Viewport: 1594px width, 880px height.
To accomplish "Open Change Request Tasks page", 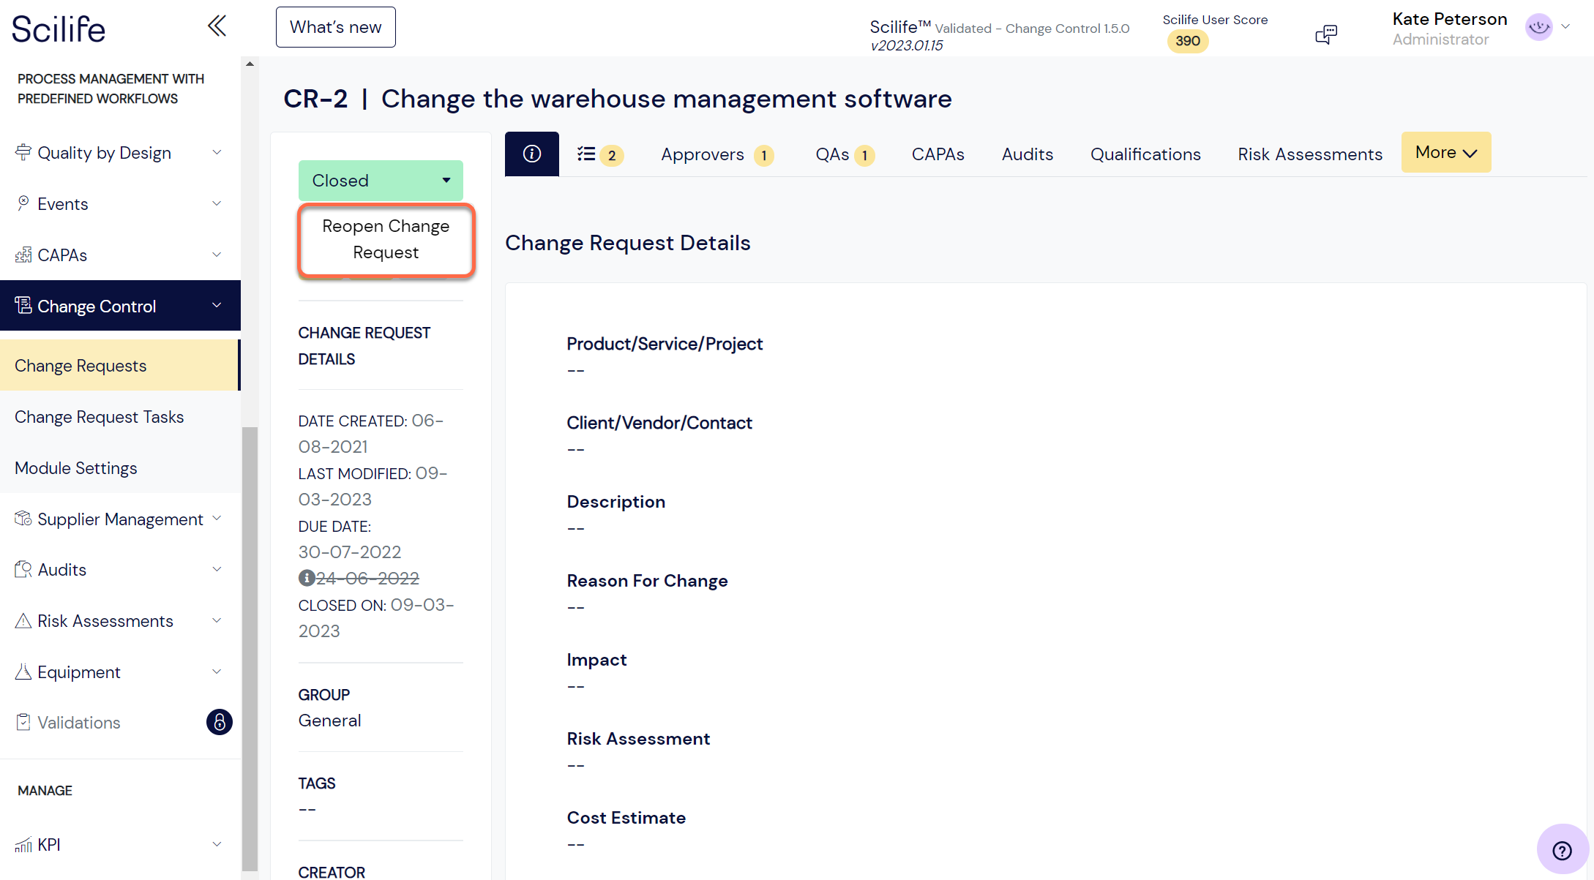I will [100, 417].
